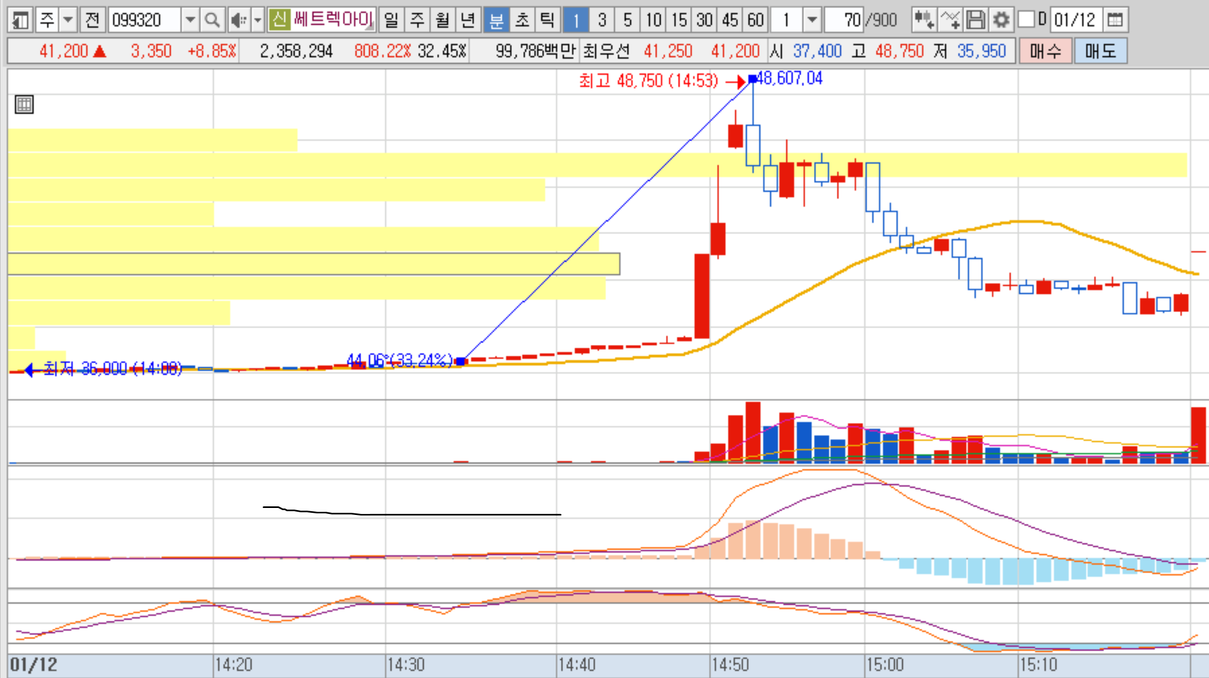This screenshot has height=678, width=1209.
Task: Click the small grid table icon on chart
Action: pos(24,104)
